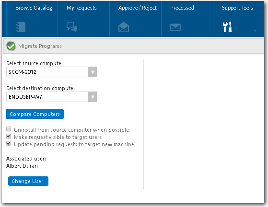
Task: Go to the Approve / Reject tab
Action: 138,8
